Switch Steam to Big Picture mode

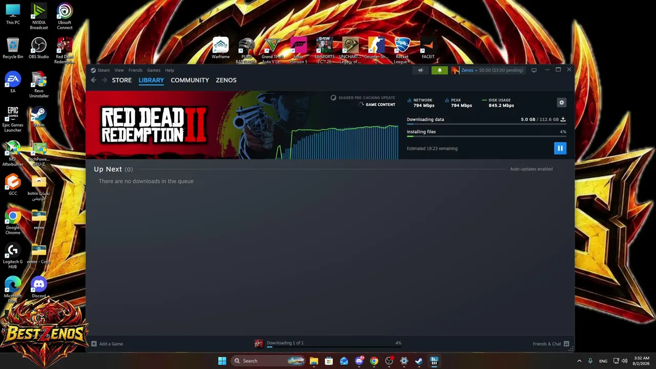tap(534, 70)
